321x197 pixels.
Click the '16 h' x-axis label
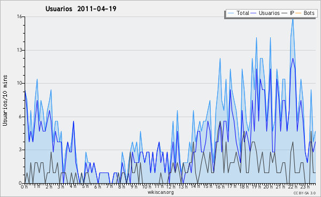(x=219, y=186)
